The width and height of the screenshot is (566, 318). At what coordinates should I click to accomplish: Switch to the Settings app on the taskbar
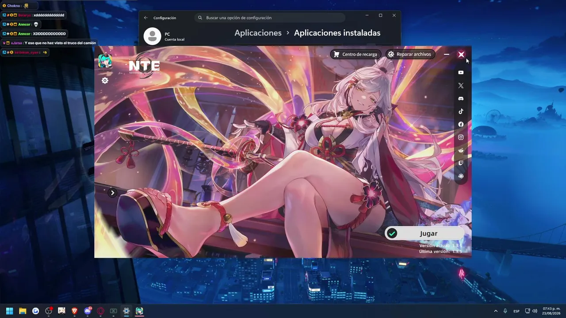tap(126, 311)
